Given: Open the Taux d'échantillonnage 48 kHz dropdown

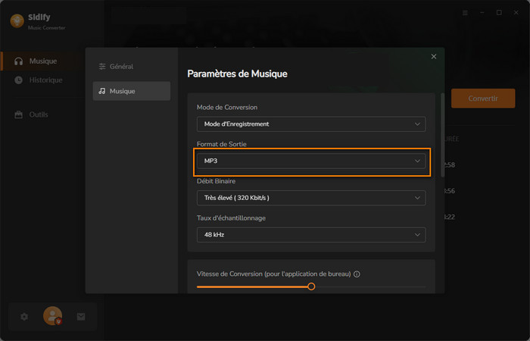Looking at the screenshot, I should (x=310, y=235).
